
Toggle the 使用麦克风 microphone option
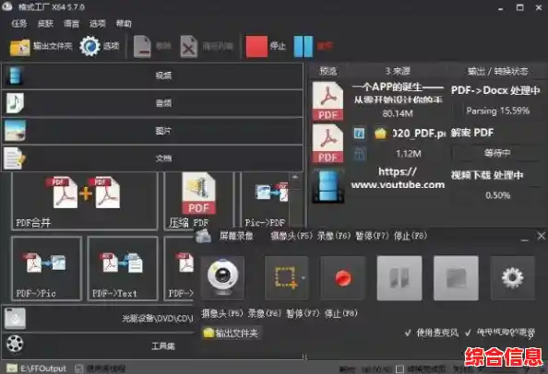click(432, 333)
